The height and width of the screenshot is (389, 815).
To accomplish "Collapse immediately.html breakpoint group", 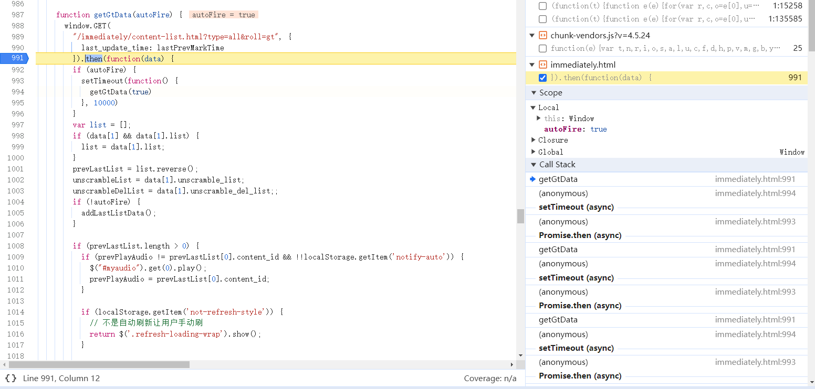I will 532,65.
